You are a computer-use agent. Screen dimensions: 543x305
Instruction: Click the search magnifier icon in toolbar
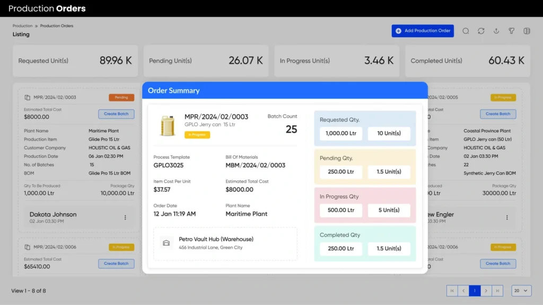[x=466, y=31]
